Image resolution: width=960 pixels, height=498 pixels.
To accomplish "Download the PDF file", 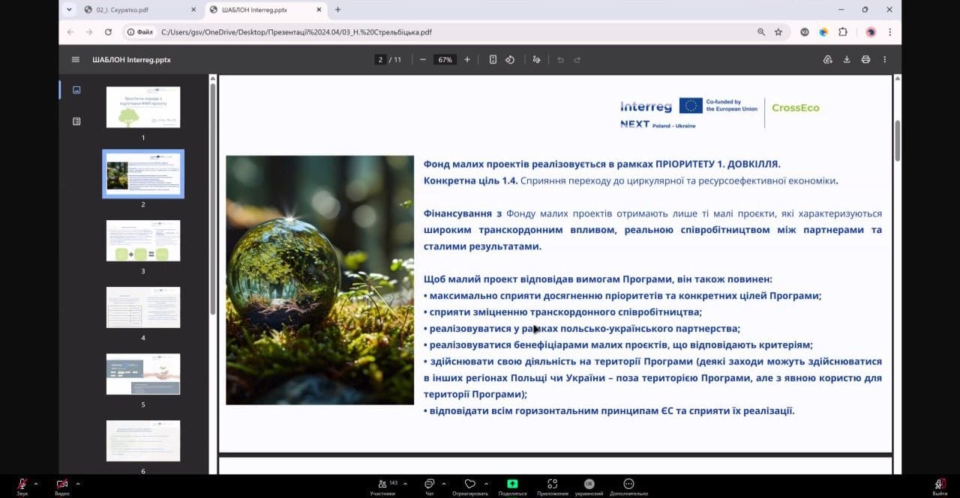I will click(847, 60).
